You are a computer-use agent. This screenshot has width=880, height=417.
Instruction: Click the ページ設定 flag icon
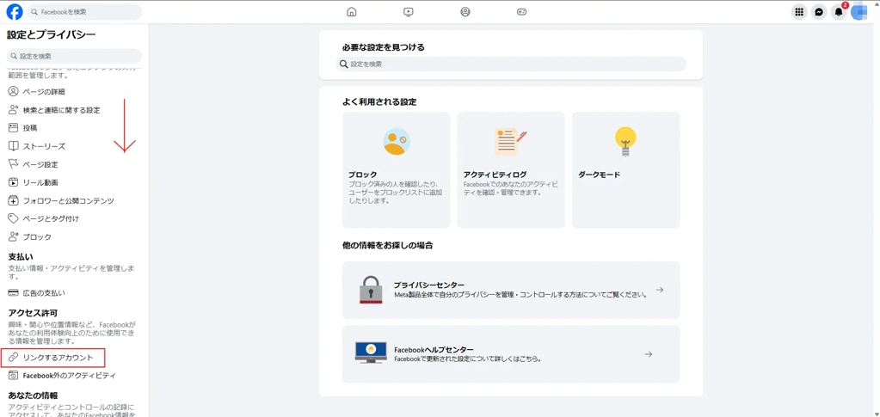pos(14,164)
